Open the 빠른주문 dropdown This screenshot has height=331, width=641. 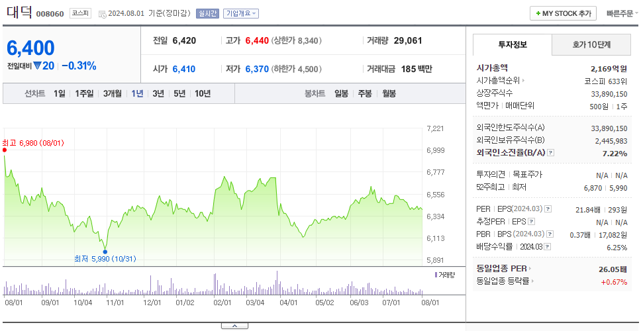622,13
